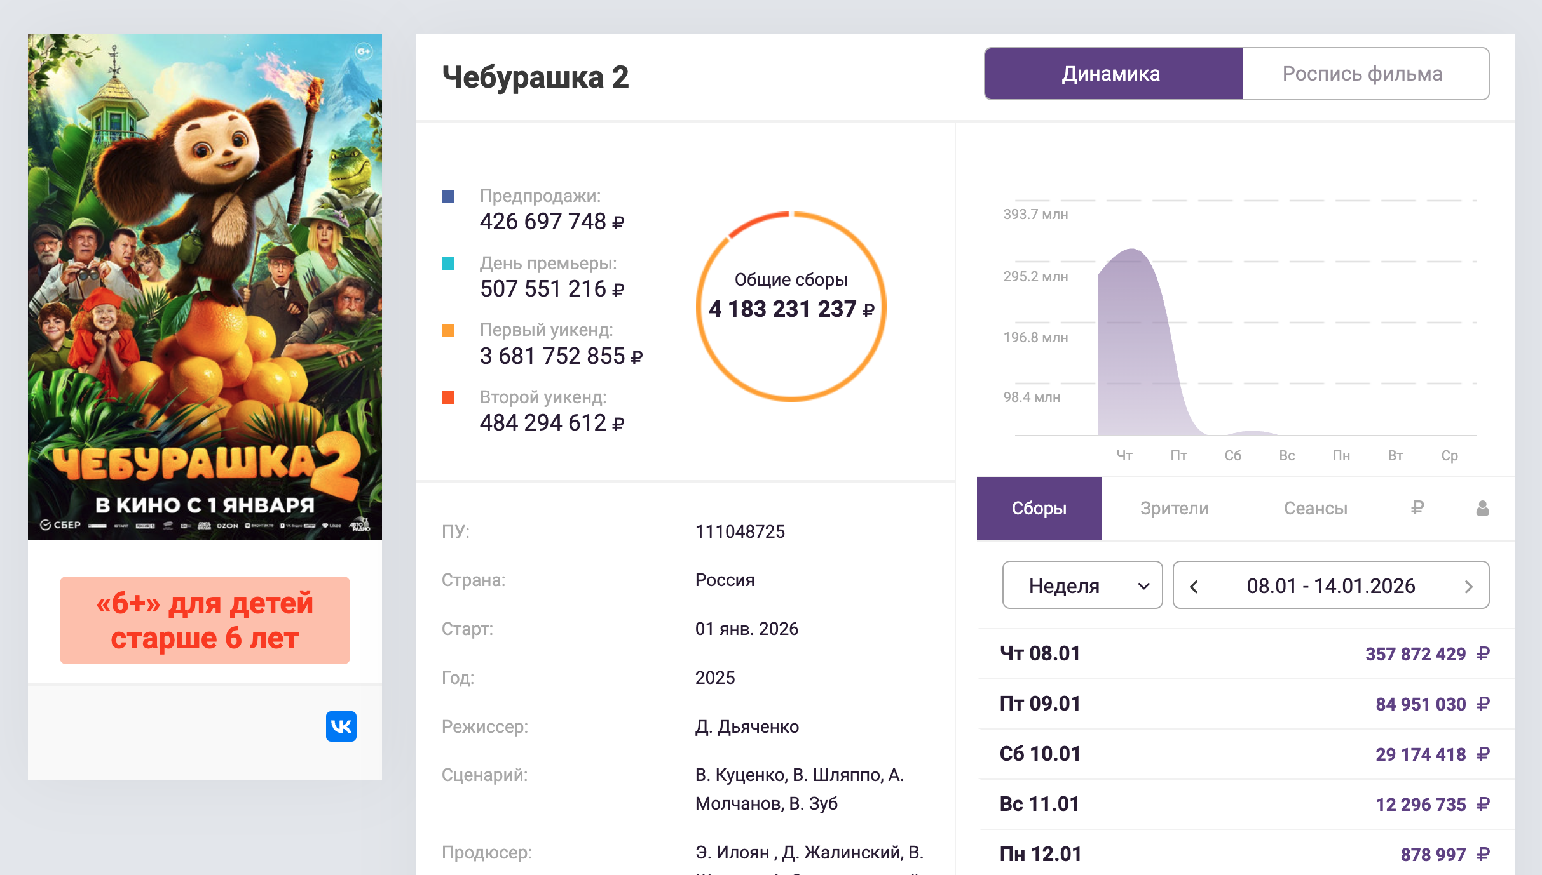This screenshot has height=875, width=1542.
Task: Click the VK share icon
Action: (341, 726)
